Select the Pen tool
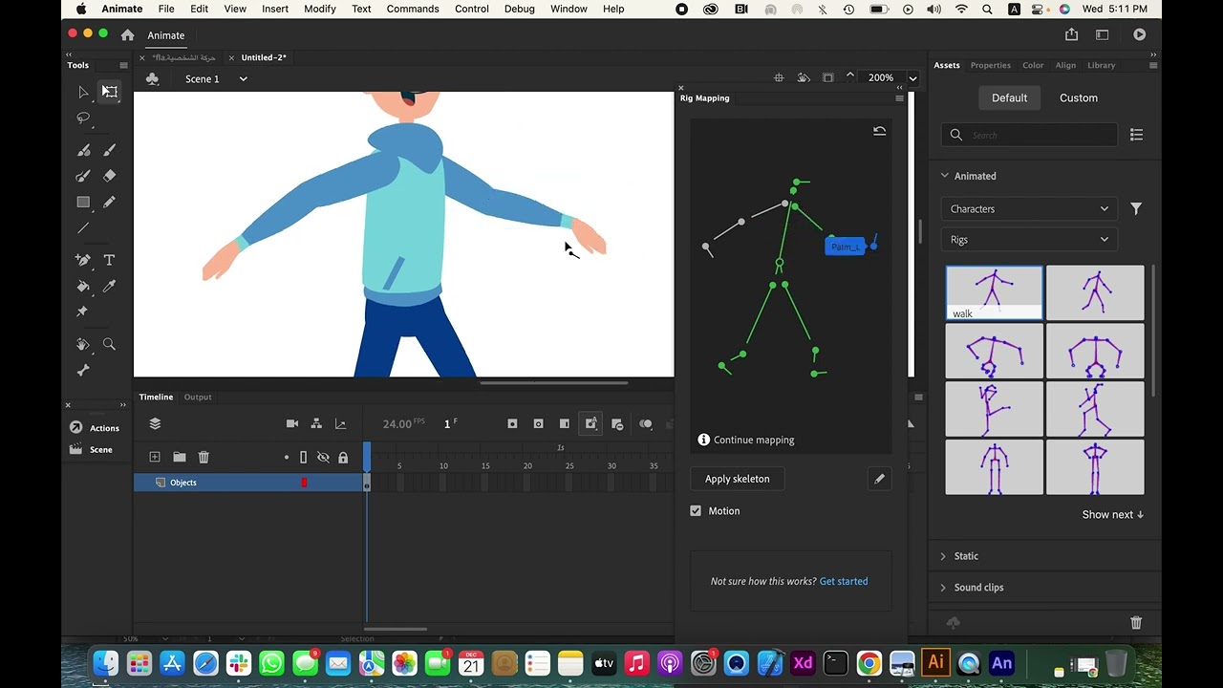This screenshot has width=1223, height=688. click(83, 260)
